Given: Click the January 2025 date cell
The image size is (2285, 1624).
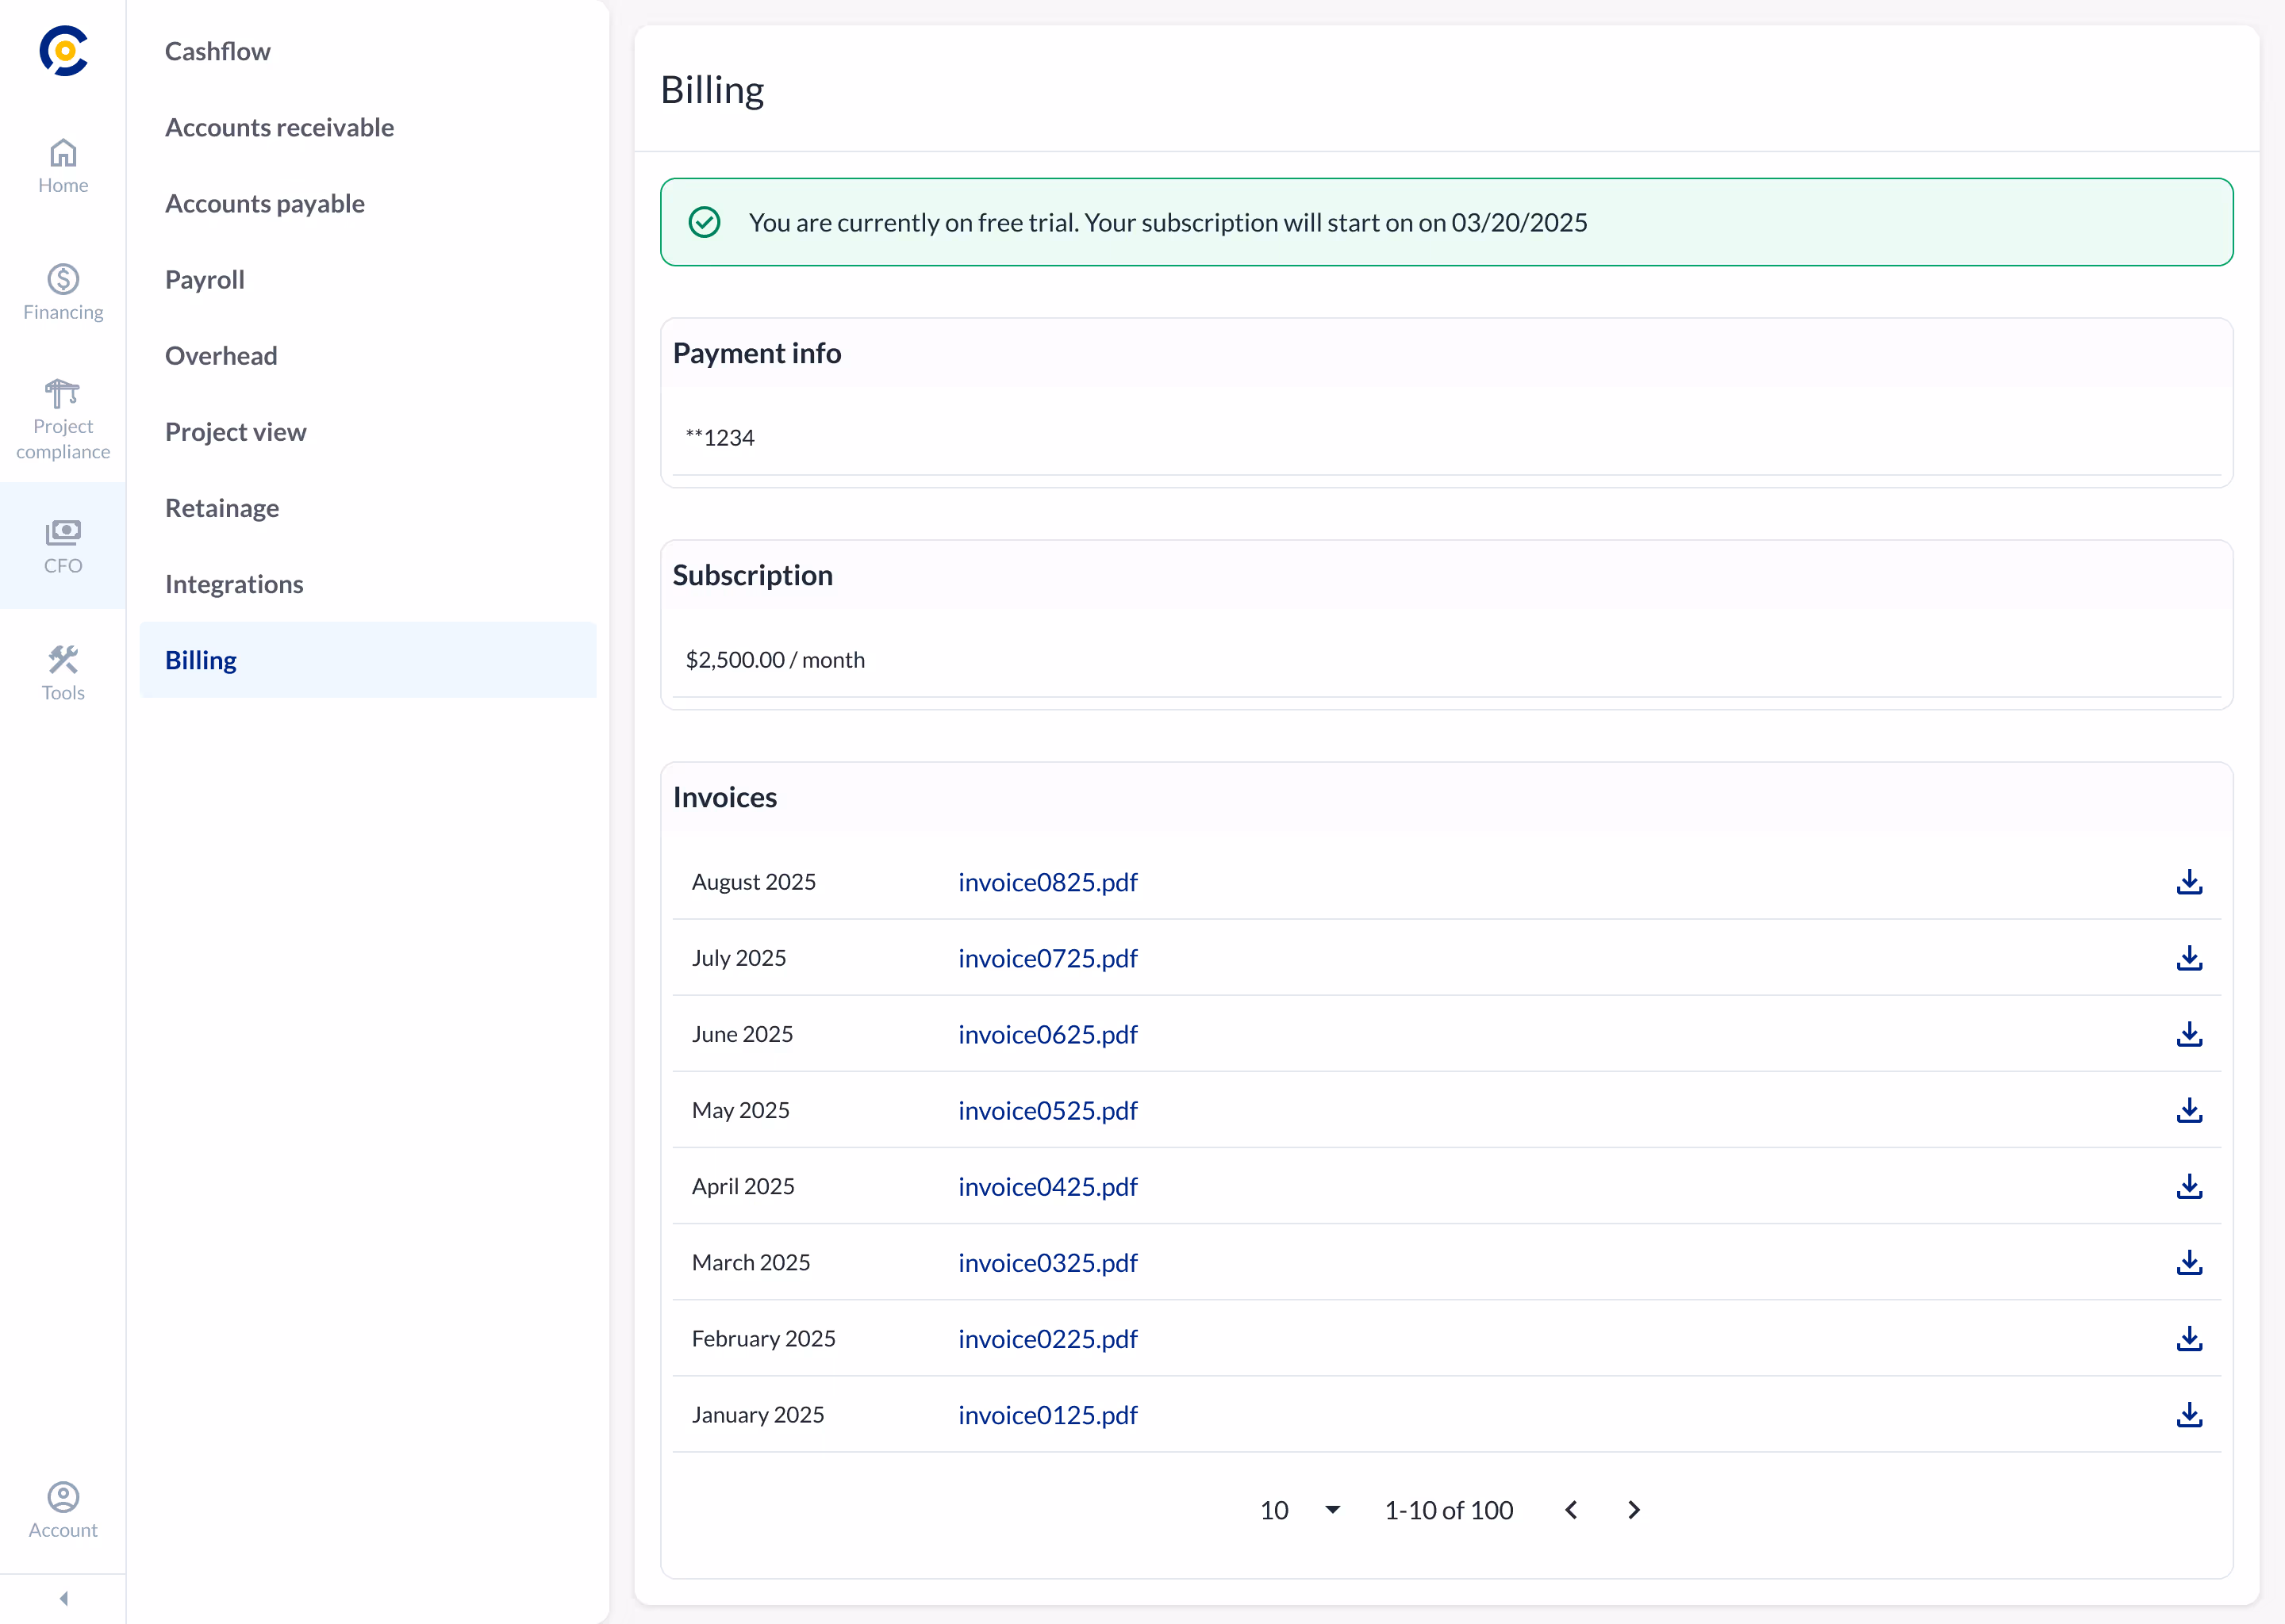Looking at the screenshot, I should 758,1414.
